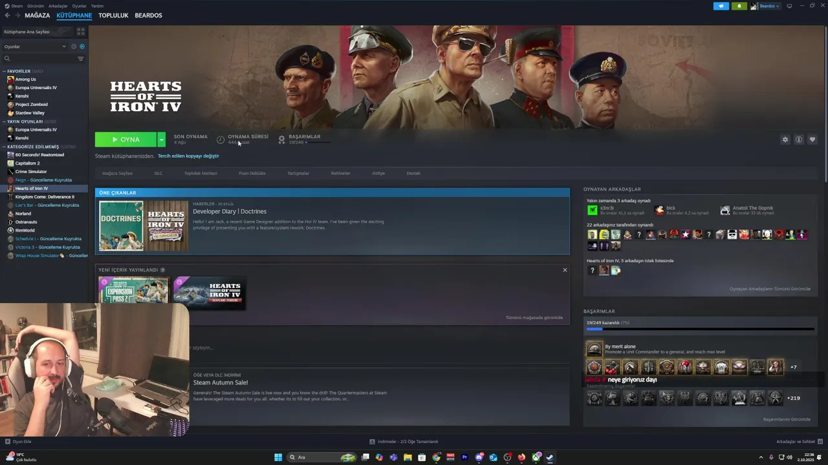This screenshot has width=828, height=465.
Task: Open the By merit alone achievement icon
Action: (594, 349)
